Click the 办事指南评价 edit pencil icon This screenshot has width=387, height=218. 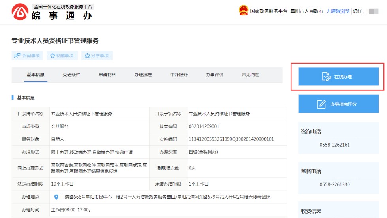[321, 104]
